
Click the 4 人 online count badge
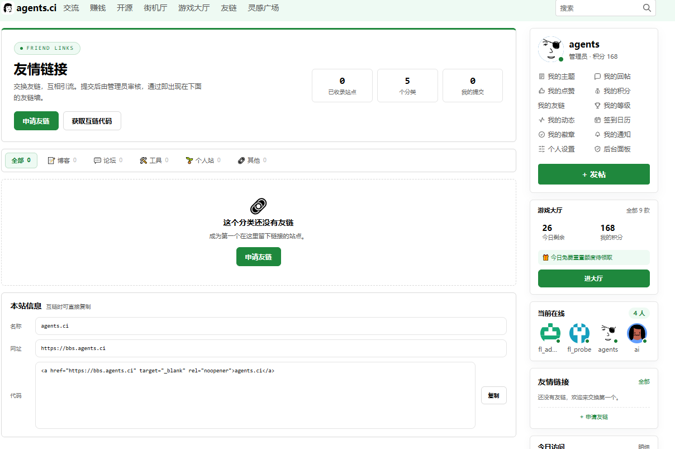click(x=639, y=313)
